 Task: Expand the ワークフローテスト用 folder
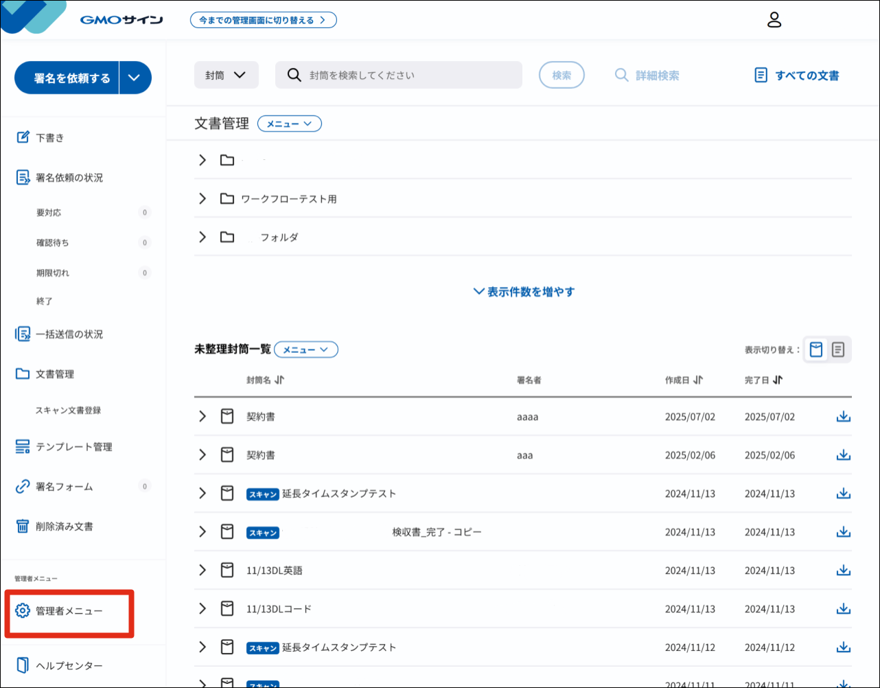tap(202, 198)
